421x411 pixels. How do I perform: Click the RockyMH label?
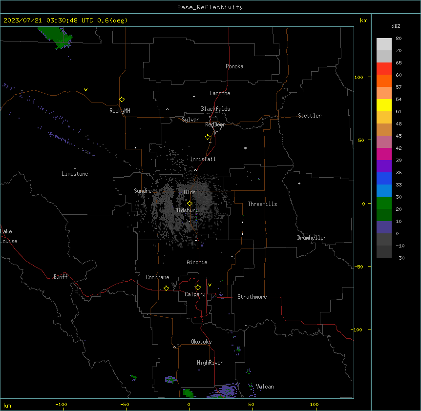(x=120, y=111)
